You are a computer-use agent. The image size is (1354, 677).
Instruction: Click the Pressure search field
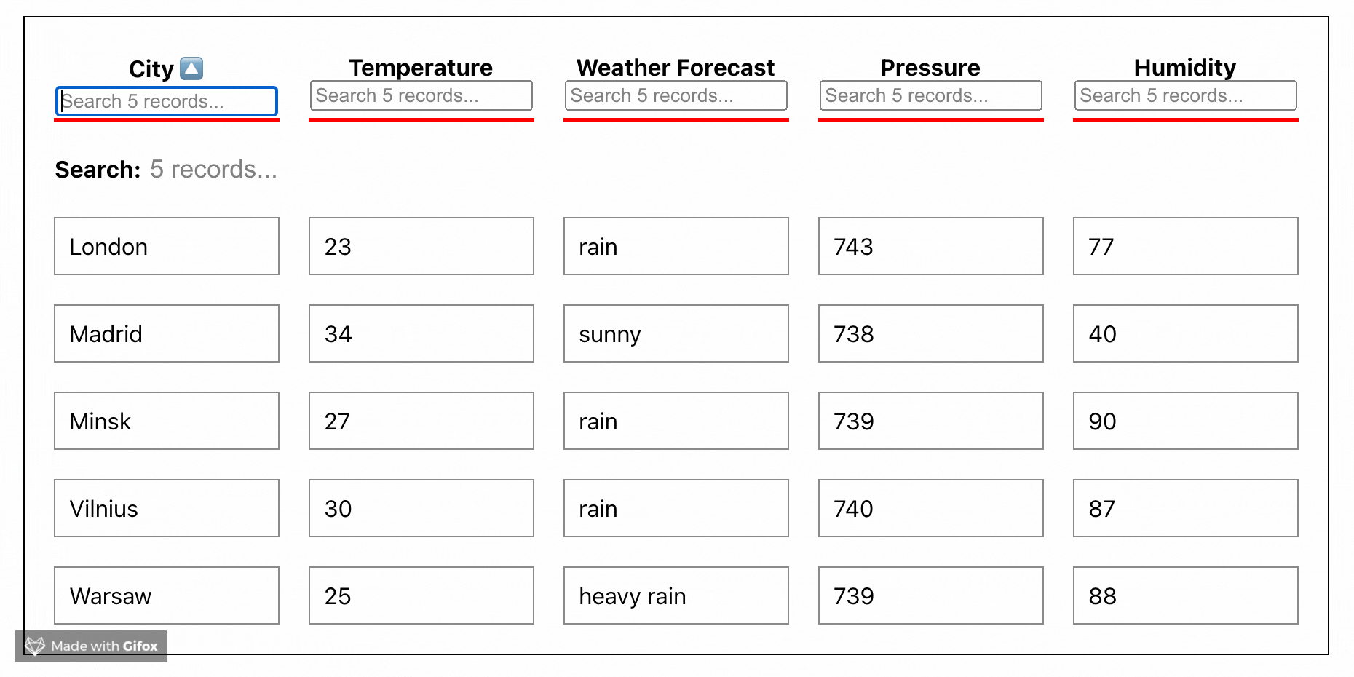click(930, 95)
